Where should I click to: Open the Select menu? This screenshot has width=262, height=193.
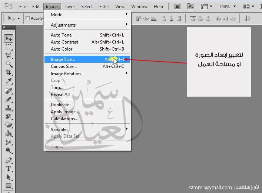(x=87, y=7)
